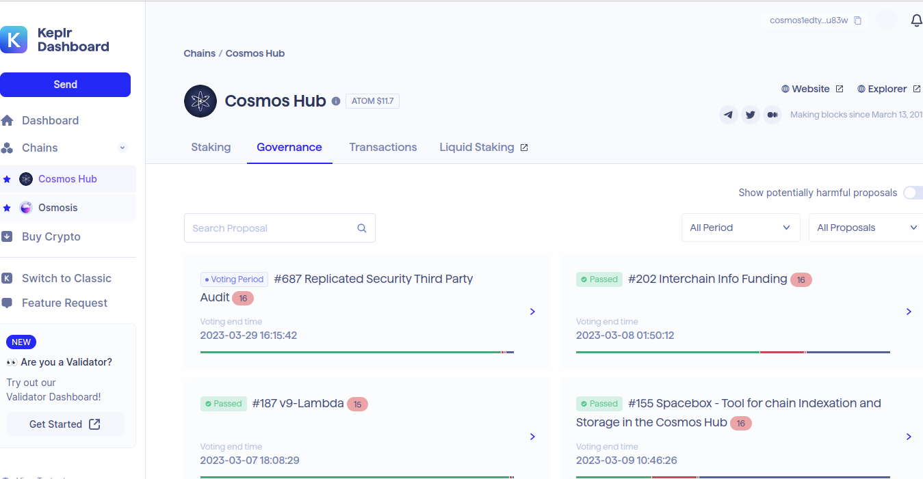The width and height of the screenshot is (923, 479).
Task: Click the blue Send button
Action: 65,85
